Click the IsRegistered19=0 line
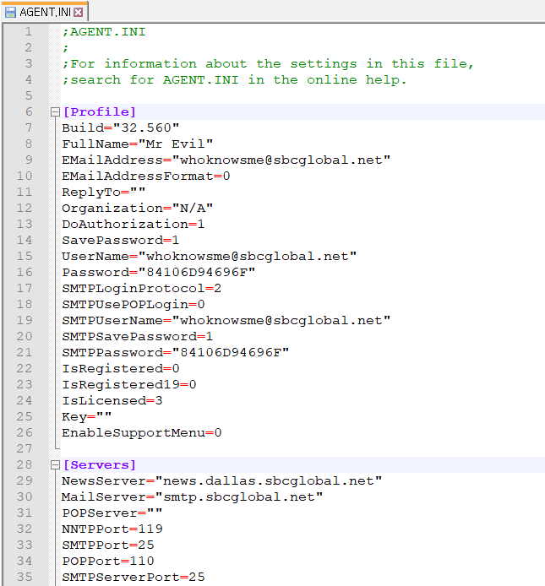Viewport: 545px width, 586px height. (129, 384)
